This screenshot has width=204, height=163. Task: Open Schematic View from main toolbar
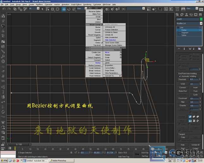pyautogui.click(x=171, y=9)
